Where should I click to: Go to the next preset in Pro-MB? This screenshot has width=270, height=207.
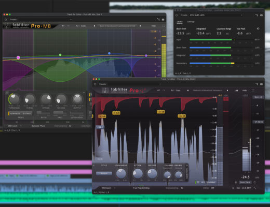click(140, 26)
